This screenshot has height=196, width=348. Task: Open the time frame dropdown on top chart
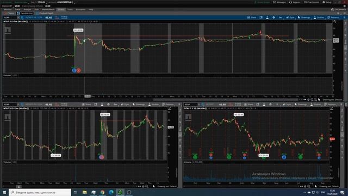point(281,17)
